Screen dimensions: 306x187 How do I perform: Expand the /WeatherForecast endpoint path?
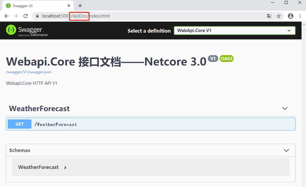point(56,124)
